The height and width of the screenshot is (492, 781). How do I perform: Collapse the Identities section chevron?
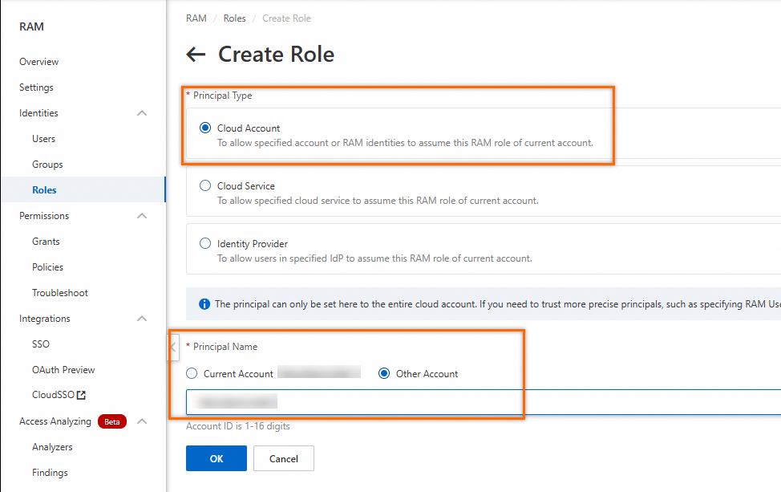click(142, 113)
